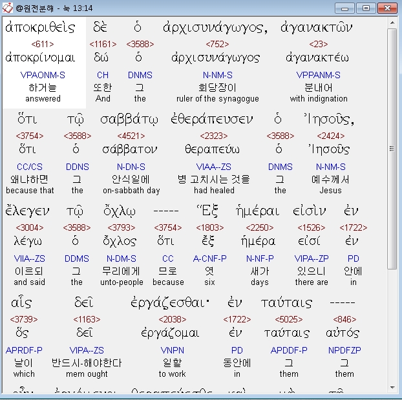Click gloss 'mem ought'
402x400 pixels.
(x=87, y=374)
